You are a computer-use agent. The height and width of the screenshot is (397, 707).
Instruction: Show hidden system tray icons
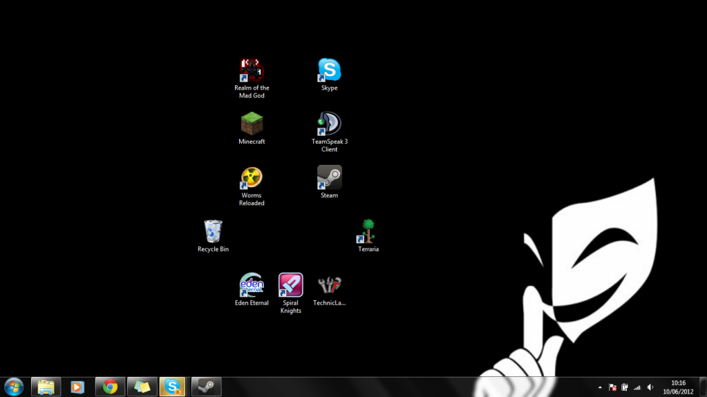click(600, 387)
